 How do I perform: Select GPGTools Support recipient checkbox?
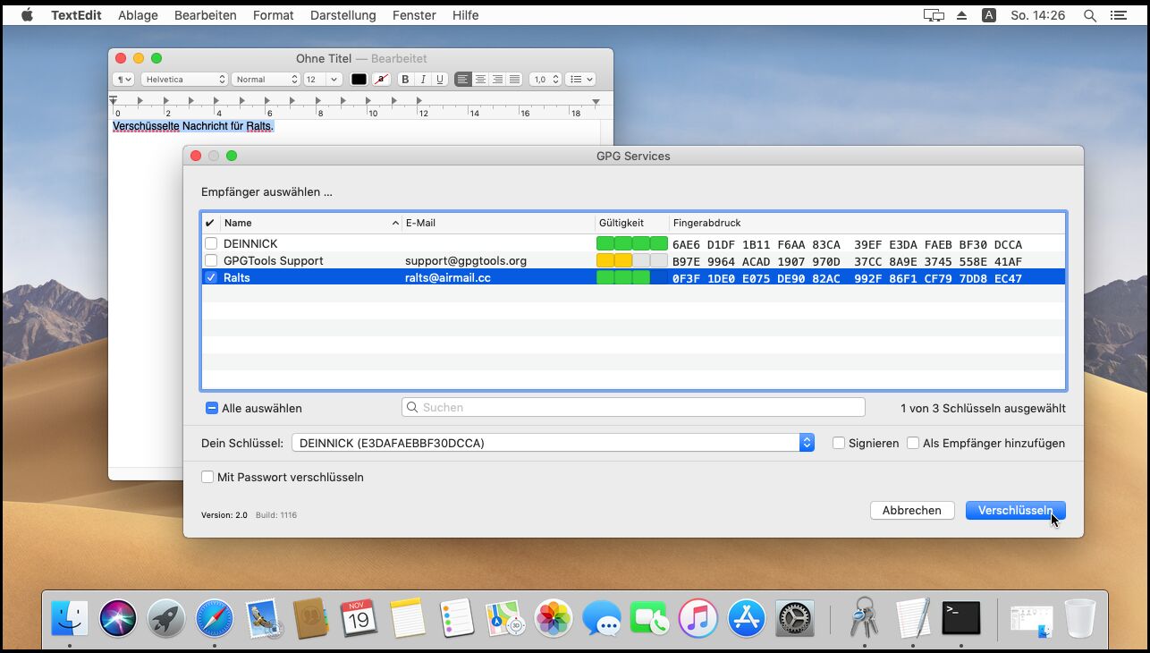tap(211, 260)
